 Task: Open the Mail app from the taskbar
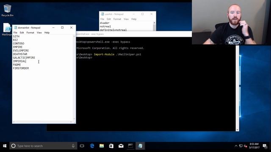[121, 146]
